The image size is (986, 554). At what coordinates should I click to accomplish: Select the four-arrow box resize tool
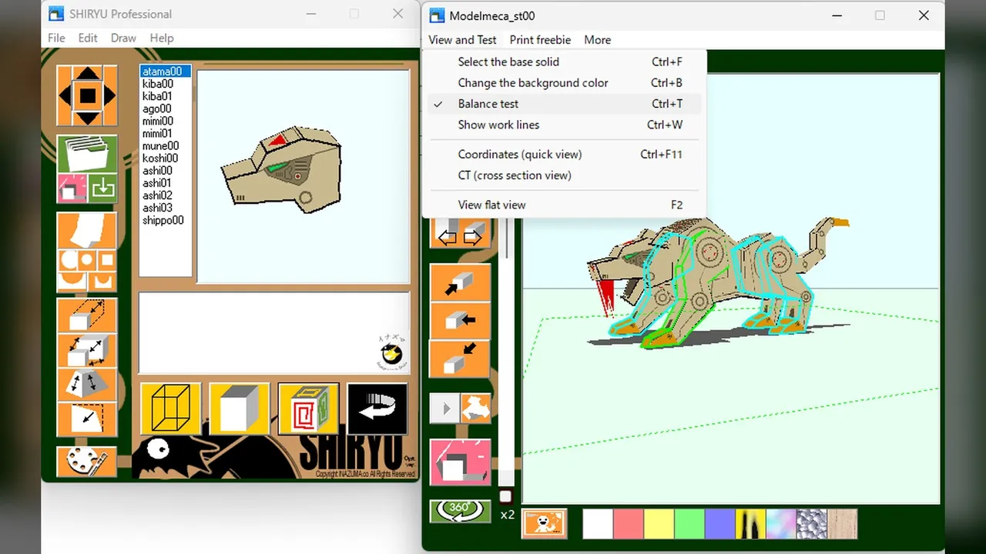pos(87,350)
